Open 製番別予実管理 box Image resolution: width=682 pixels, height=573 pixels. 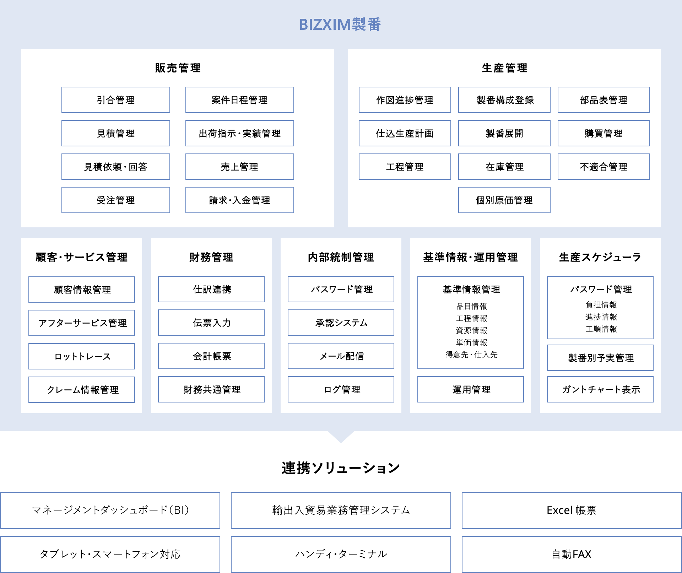[x=600, y=358]
